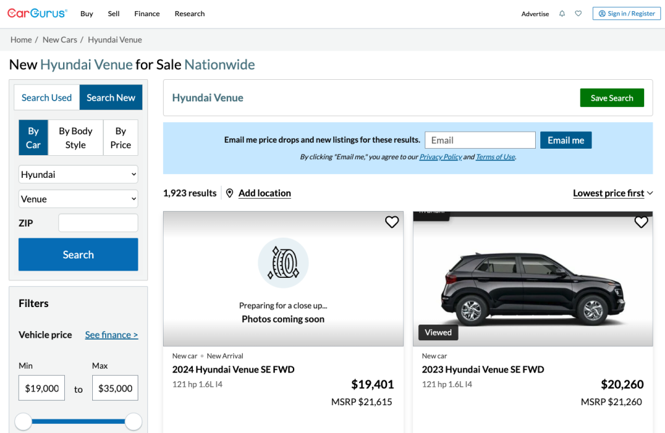The width and height of the screenshot is (665, 433).
Task: Open the Research menu
Action: point(190,14)
